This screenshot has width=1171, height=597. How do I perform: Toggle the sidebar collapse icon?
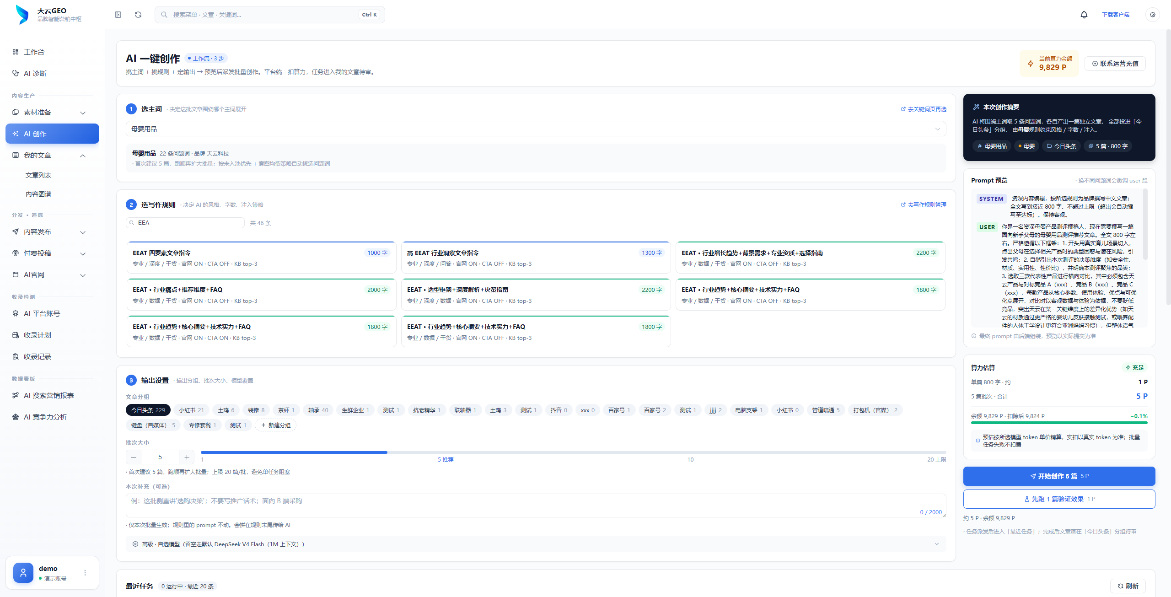pos(118,15)
